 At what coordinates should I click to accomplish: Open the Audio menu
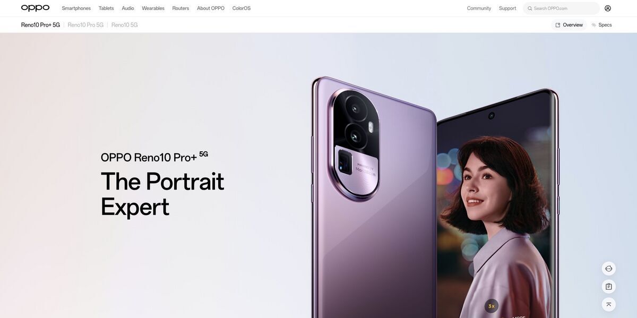tap(128, 8)
